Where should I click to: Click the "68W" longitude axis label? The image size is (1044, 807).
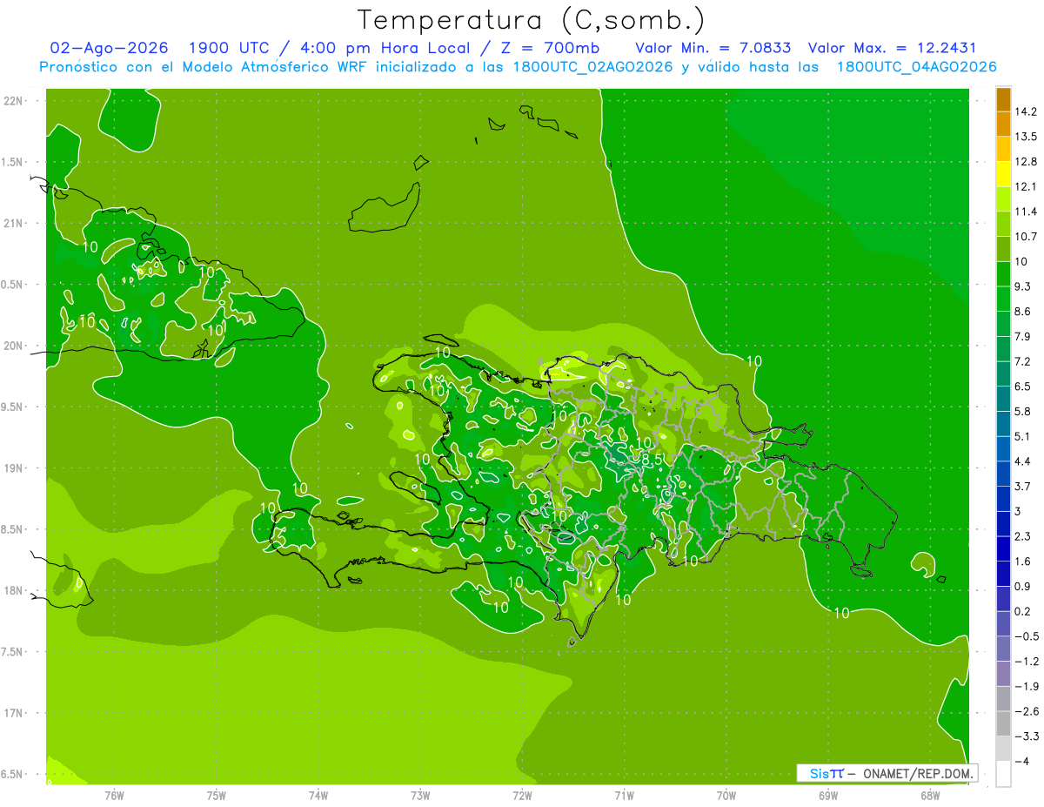(x=930, y=796)
